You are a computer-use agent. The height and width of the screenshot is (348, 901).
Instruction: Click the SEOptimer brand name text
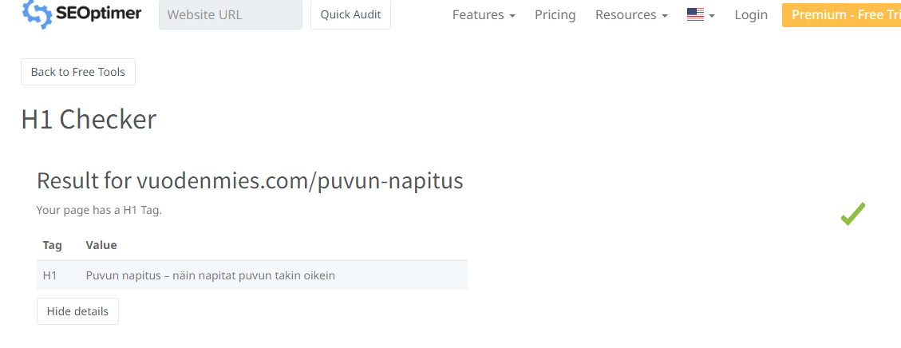click(x=98, y=13)
